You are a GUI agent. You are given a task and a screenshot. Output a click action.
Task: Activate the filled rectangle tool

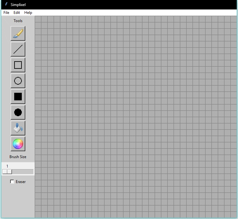[x=18, y=97]
